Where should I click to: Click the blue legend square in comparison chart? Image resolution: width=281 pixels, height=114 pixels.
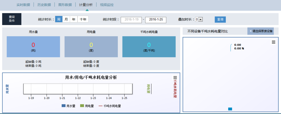(x=230, y=109)
